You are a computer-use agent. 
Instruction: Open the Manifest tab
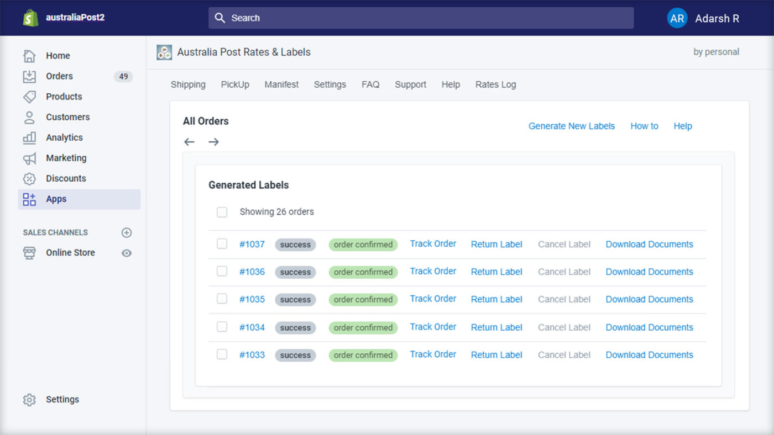[x=281, y=84]
